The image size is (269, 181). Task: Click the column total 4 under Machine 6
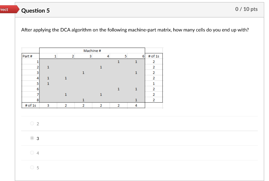pos(136,105)
